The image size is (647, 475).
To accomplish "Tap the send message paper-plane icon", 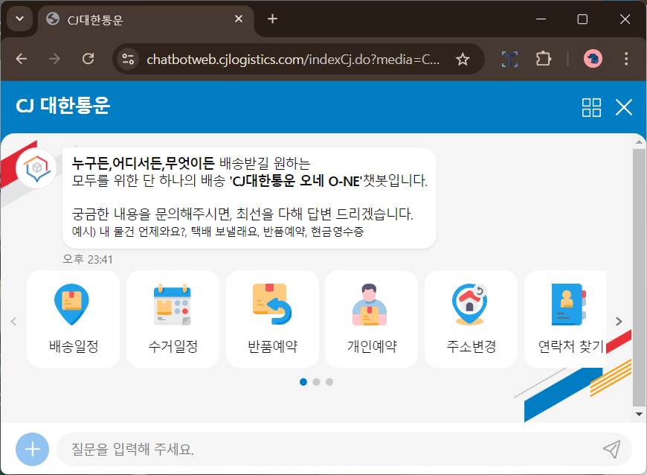I will point(611,449).
